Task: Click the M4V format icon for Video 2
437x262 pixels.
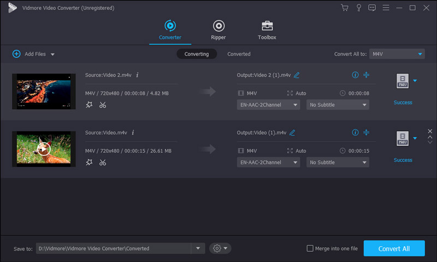Action: point(402,81)
